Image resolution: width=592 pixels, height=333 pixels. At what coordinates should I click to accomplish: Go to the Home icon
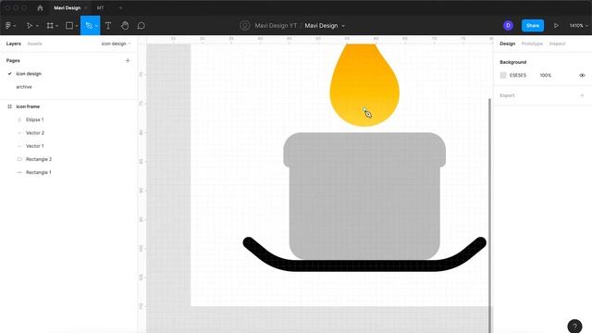pos(40,8)
